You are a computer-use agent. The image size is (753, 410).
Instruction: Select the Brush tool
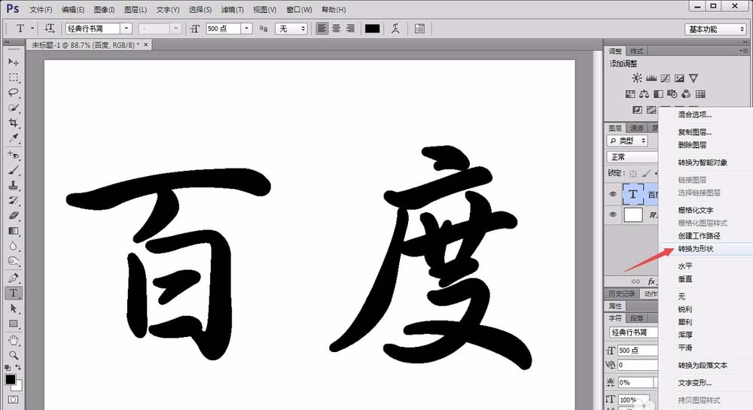tap(14, 170)
